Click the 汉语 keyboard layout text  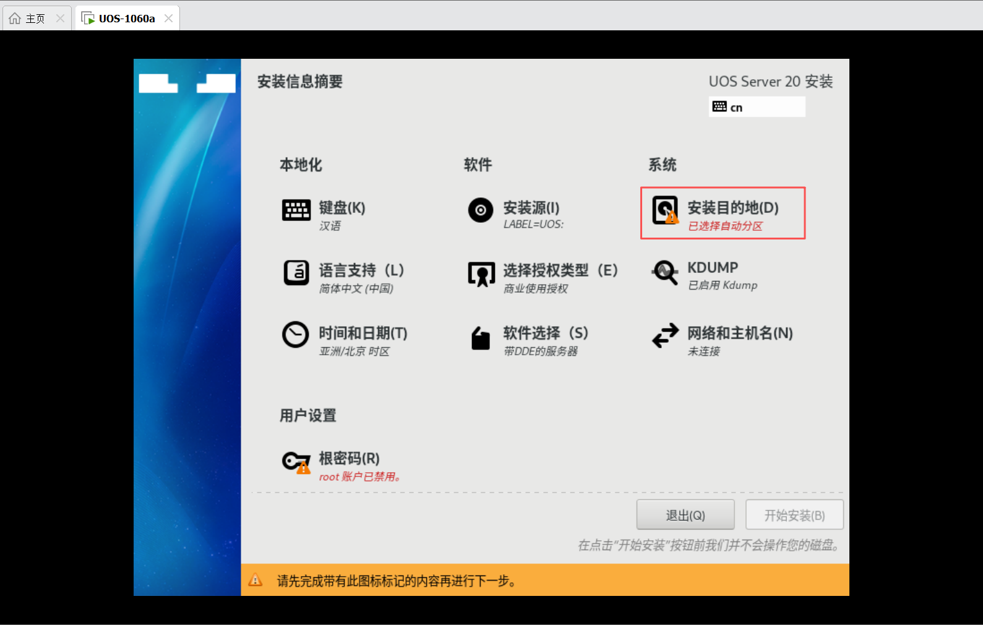(330, 226)
